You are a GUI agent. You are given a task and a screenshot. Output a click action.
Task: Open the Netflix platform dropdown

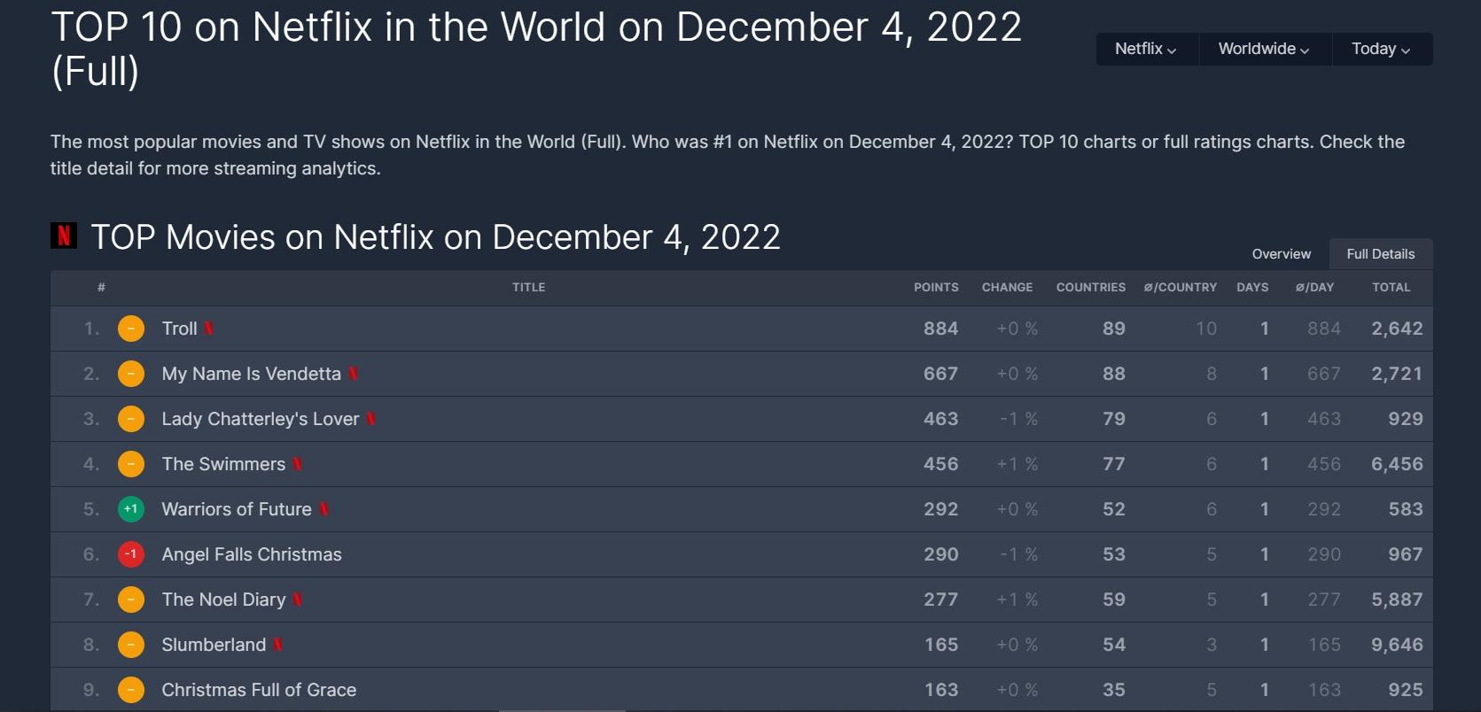click(1146, 49)
